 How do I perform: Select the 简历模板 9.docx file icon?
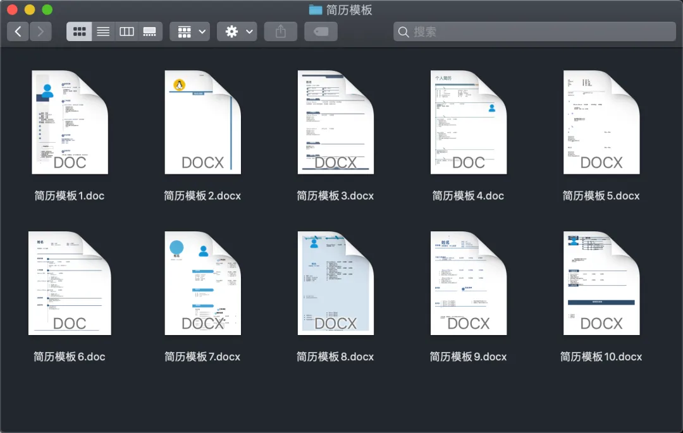[468, 283]
